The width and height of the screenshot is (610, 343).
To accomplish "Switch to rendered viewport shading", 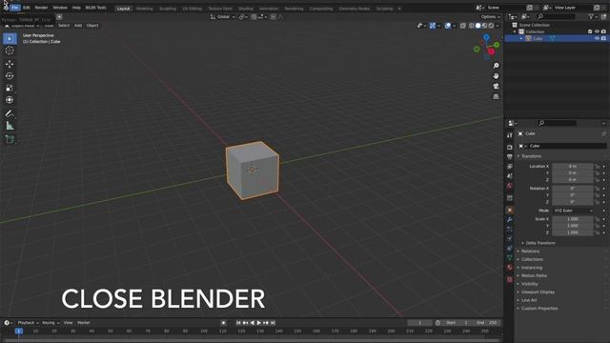I will (x=492, y=26).
